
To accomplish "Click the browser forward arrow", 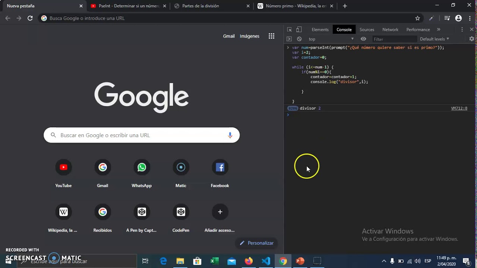I will point(19,18).
